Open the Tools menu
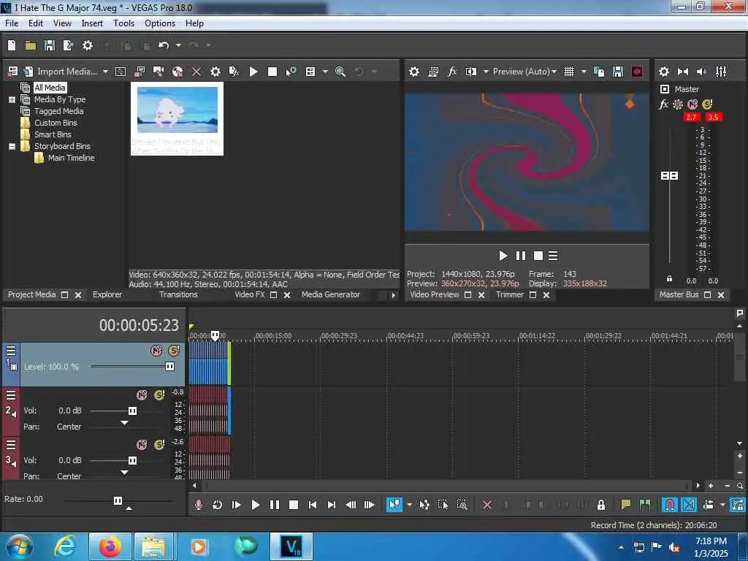 click(123, 23)
